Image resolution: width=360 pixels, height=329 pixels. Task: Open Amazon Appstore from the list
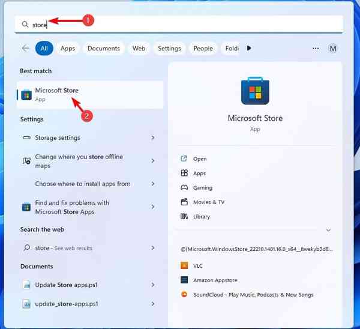(215, 280)
